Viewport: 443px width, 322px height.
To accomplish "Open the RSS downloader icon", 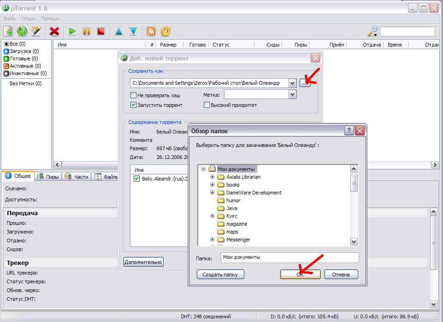I will 151,31.
